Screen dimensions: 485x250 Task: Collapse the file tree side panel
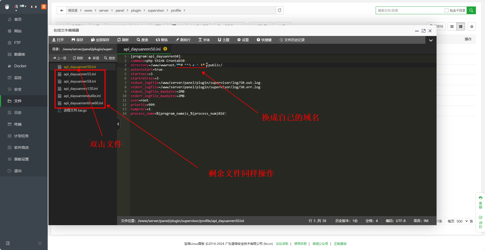click(118, 124)
